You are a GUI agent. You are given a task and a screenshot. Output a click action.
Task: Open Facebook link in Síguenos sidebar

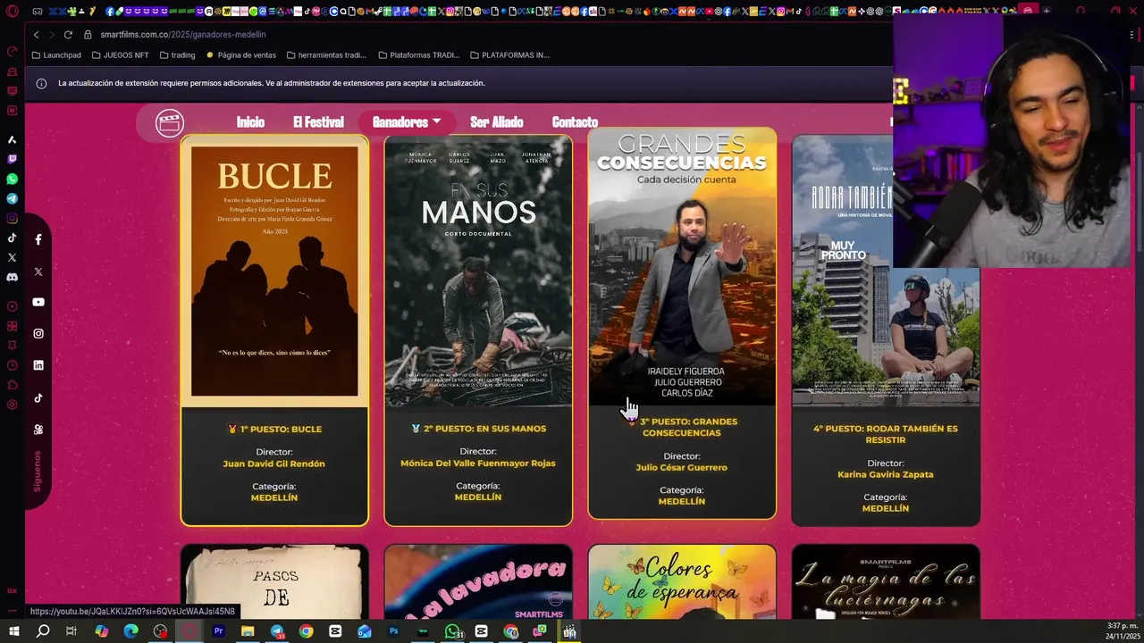pyautogui.click(x=38, y=239)
